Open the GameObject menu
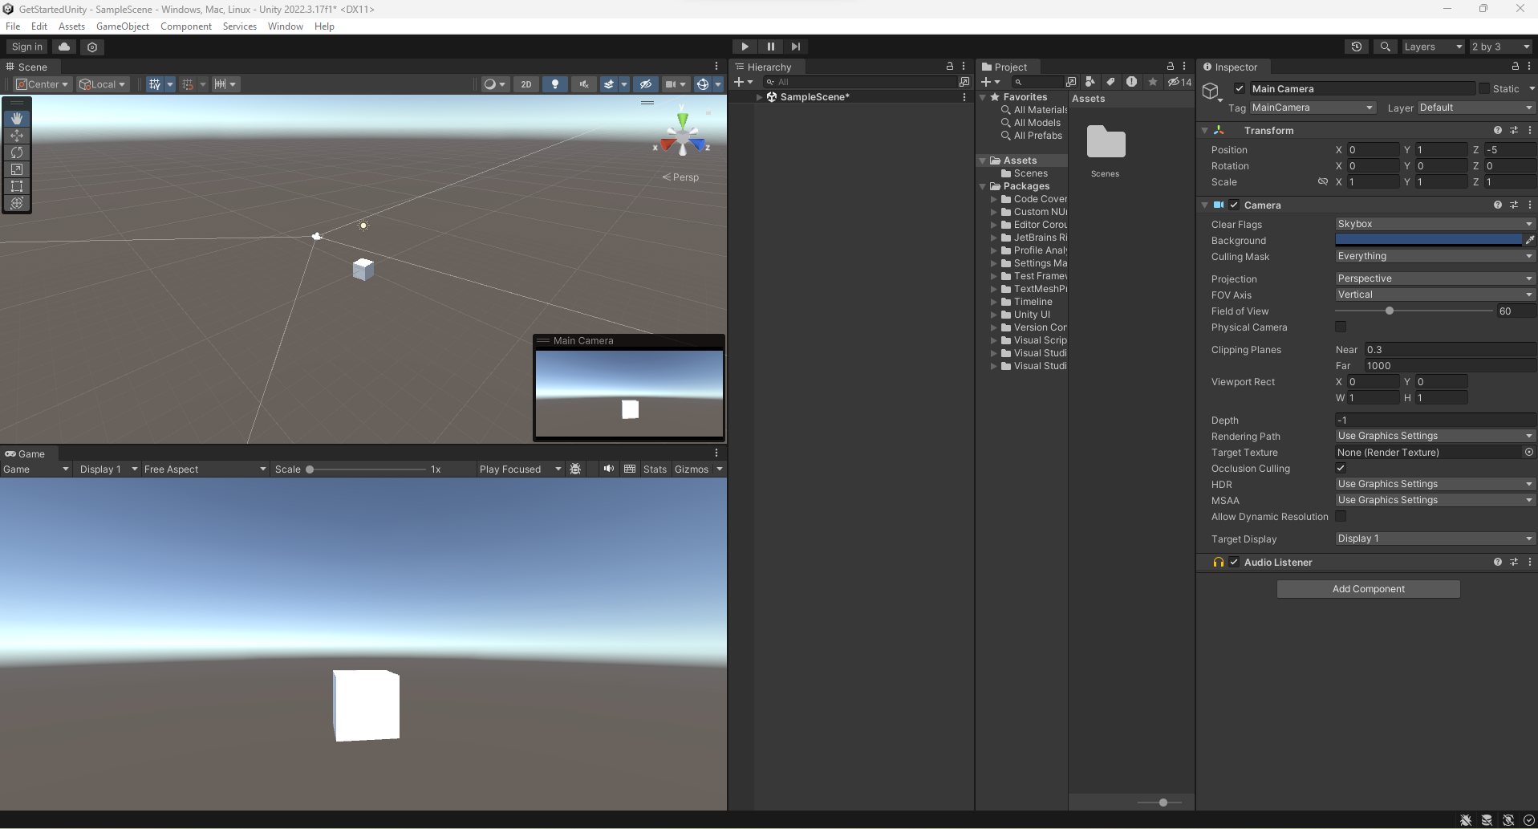Viewport: 1538px width, 829px height. click(123, 26)
